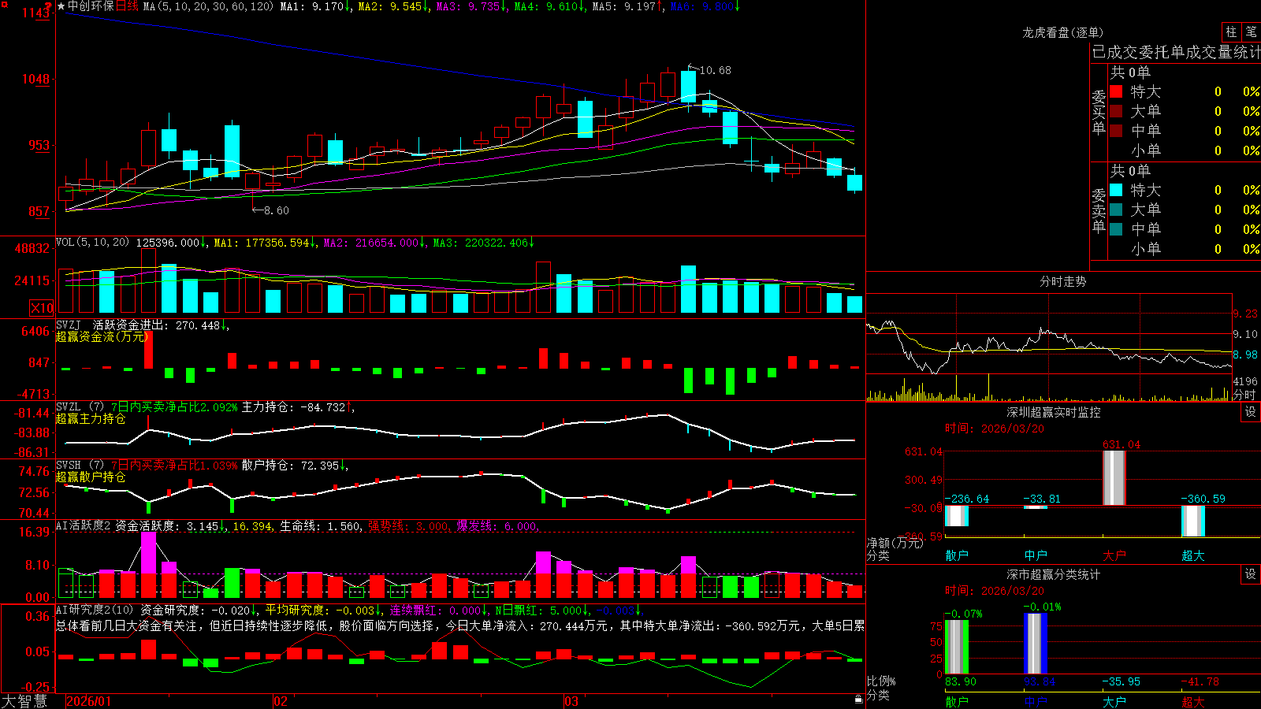Click the 大户 bar showing 631.04
Viewport: 1261px width, 709px height.
pos(1114,478)
